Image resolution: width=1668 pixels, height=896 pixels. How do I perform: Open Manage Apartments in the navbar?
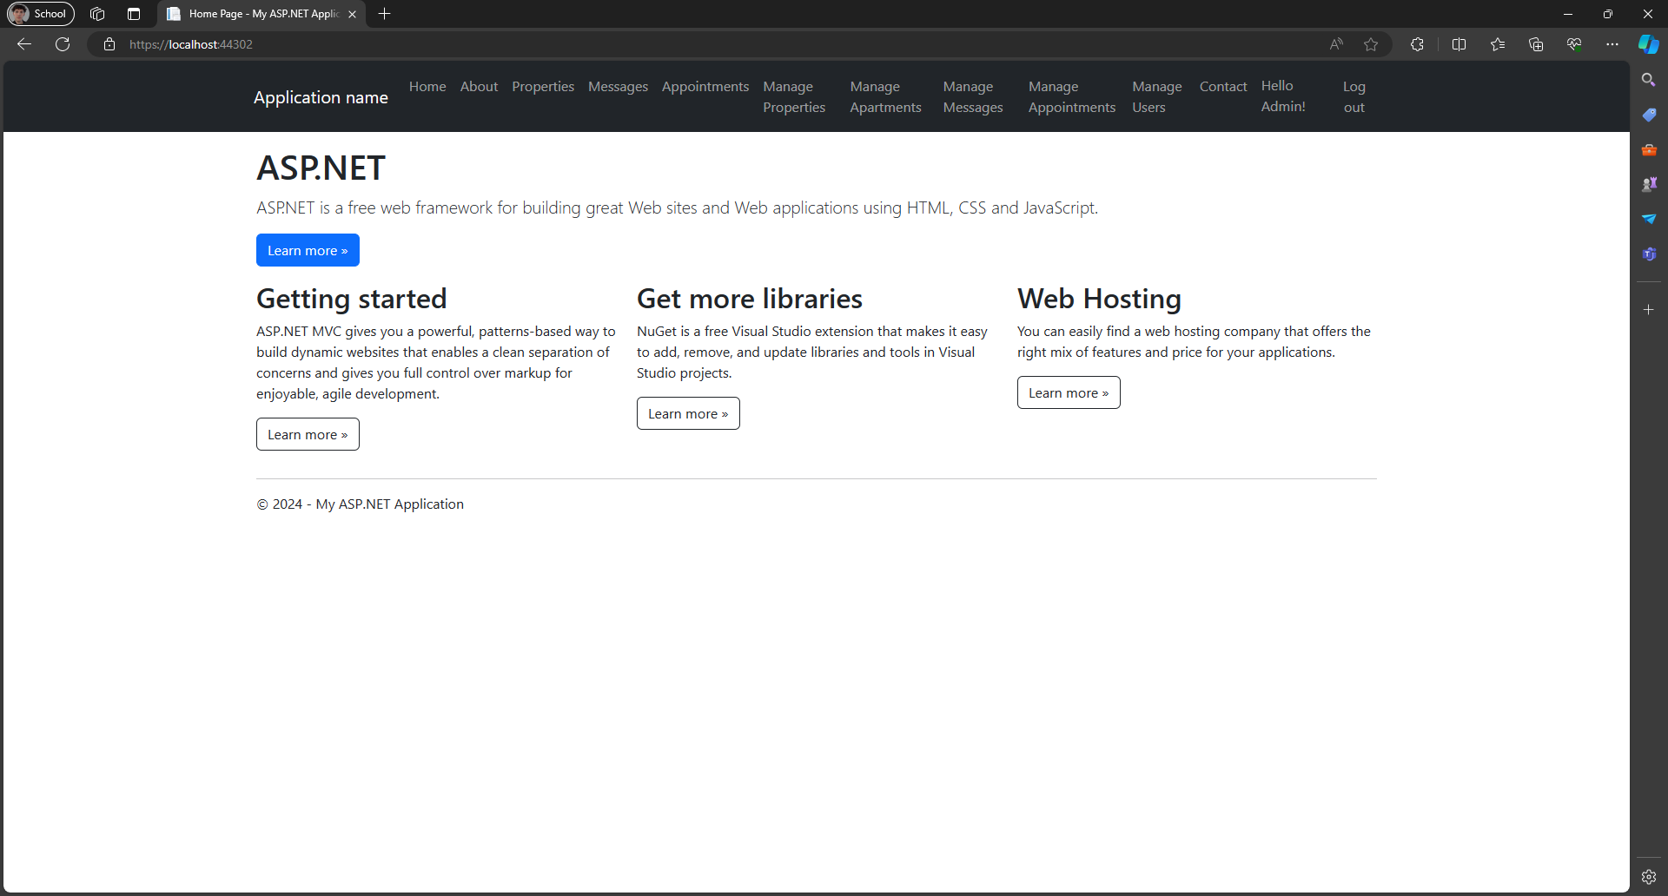(885, 97)
